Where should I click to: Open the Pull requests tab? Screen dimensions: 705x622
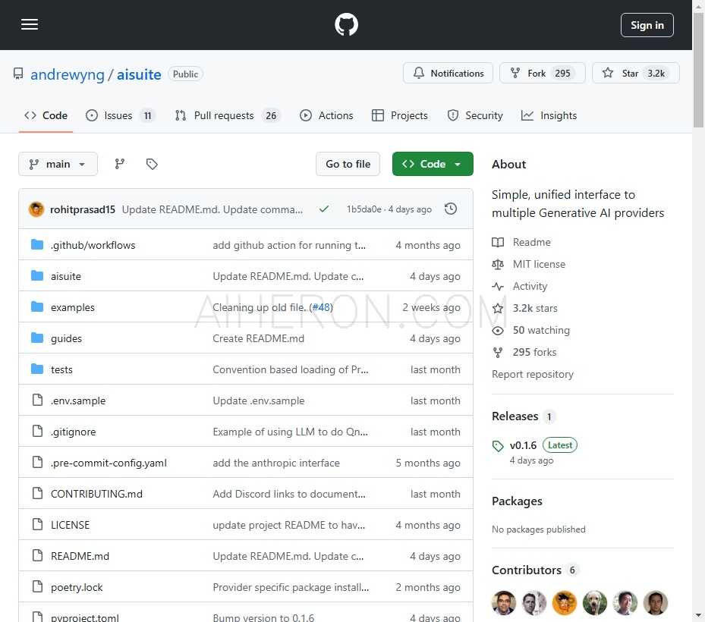point(227,115)
